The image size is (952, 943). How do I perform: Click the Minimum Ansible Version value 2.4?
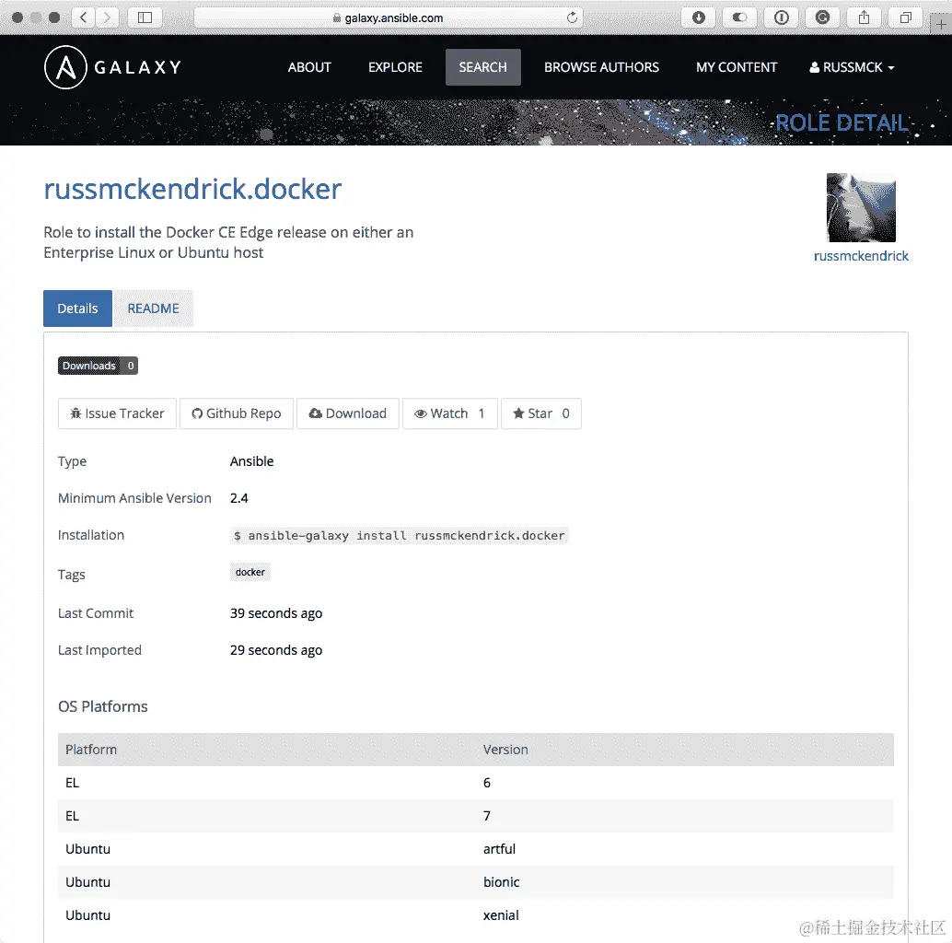(239, 498)
